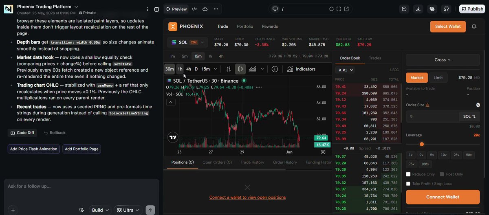Click the element select icon beside Build
Image resolution: width=489 pixels, height=215 pixels.
pyautogui.click(x=81, y=210)
